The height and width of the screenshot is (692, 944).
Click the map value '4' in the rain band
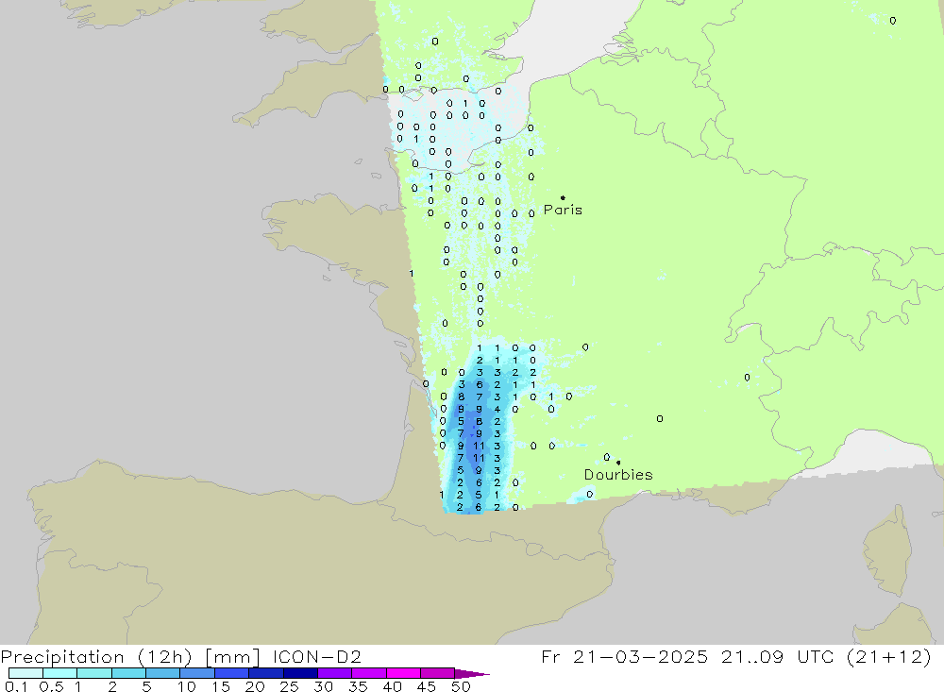coord(497,409)
